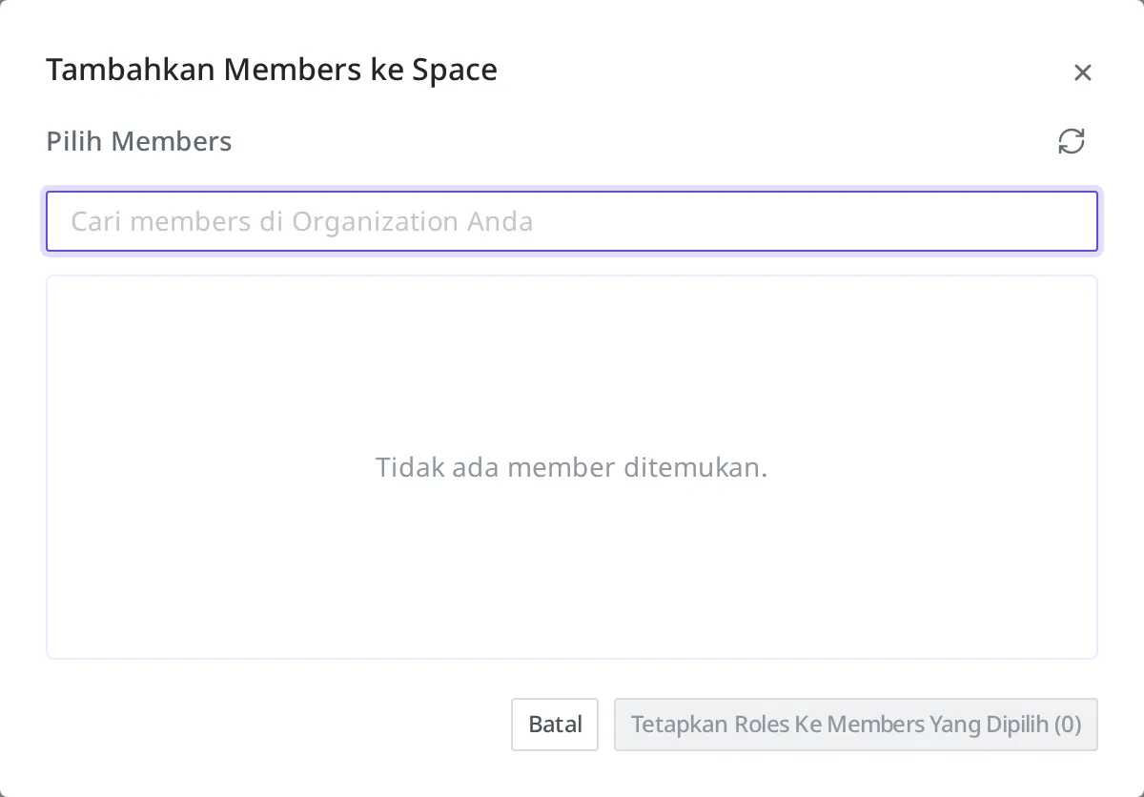Click Tetapkan Roles Ke Members Yang Dipilih

pyautogui.click(x=856, y=725)
